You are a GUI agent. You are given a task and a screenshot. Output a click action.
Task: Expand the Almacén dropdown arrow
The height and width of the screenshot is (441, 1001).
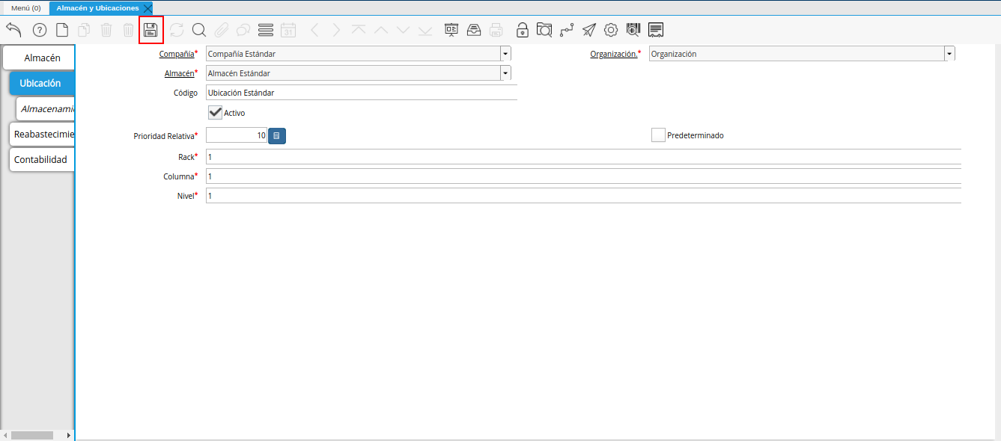click(505, 73)
